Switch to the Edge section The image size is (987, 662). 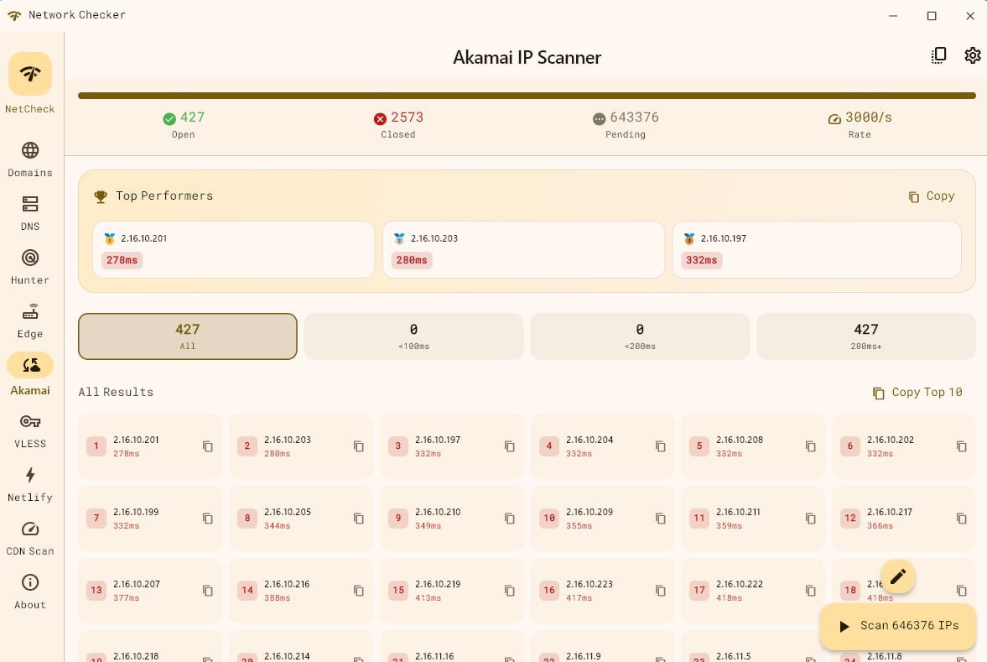click(30, 321)
